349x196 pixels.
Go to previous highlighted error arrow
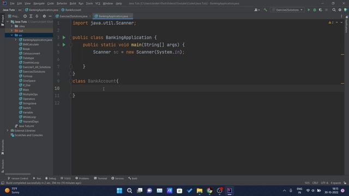pyautogui.click(x=337, y=22)
